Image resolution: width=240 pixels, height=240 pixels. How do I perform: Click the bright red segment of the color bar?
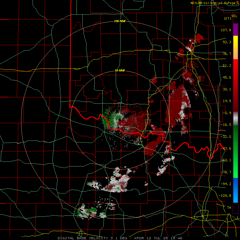click(x=235, y=66)
